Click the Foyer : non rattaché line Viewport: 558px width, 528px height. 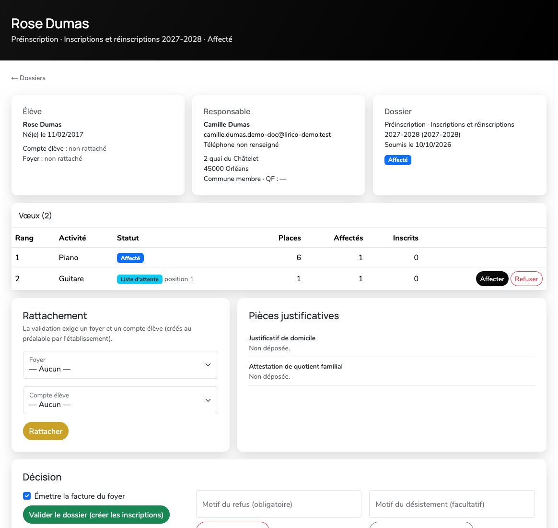pos(52,158)
